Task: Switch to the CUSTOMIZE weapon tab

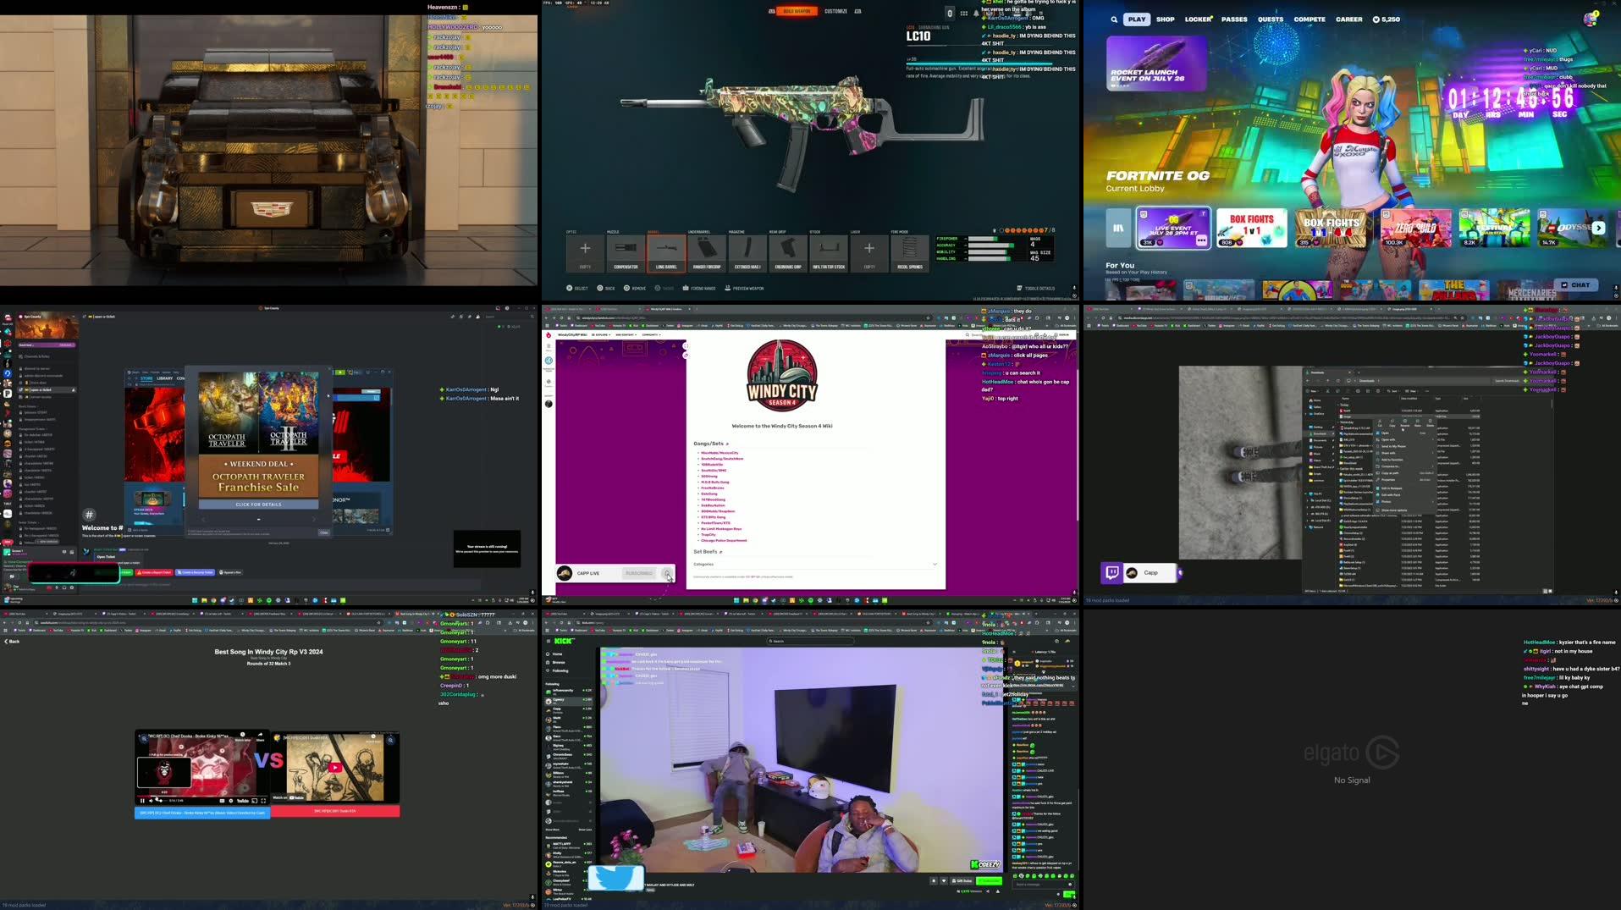Action: [835, 11]
